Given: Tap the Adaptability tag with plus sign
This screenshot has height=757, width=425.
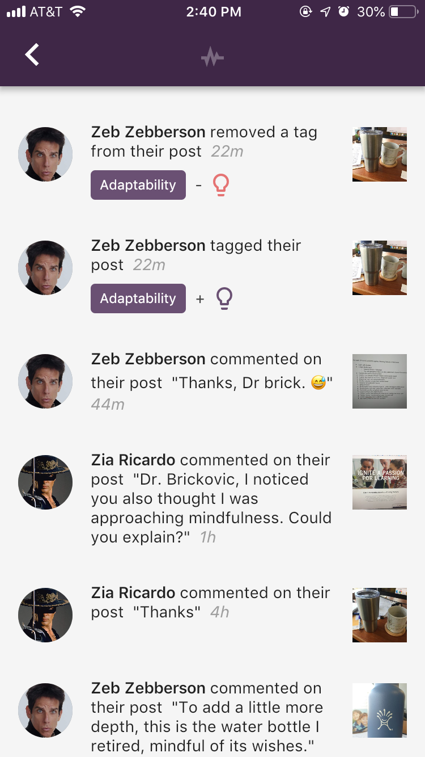Looking at the screenshot, I should click(x=138, y=298).
